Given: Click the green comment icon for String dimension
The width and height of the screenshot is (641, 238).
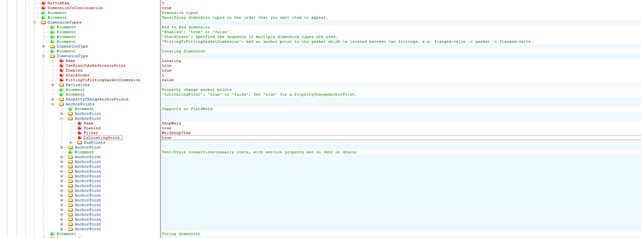Looking at the screenshot, I should (x=53, y=234).
